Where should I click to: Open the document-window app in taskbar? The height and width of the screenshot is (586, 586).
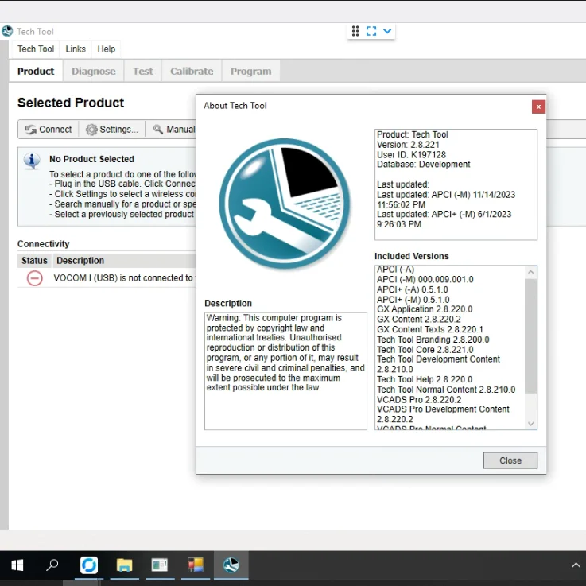pos(160,565)
